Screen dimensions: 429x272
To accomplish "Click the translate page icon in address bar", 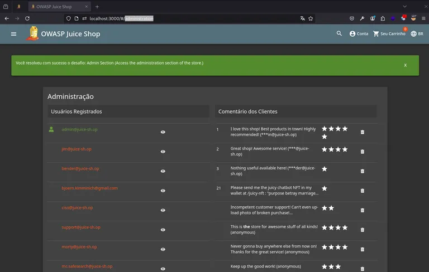I will [x=302, y=18].
